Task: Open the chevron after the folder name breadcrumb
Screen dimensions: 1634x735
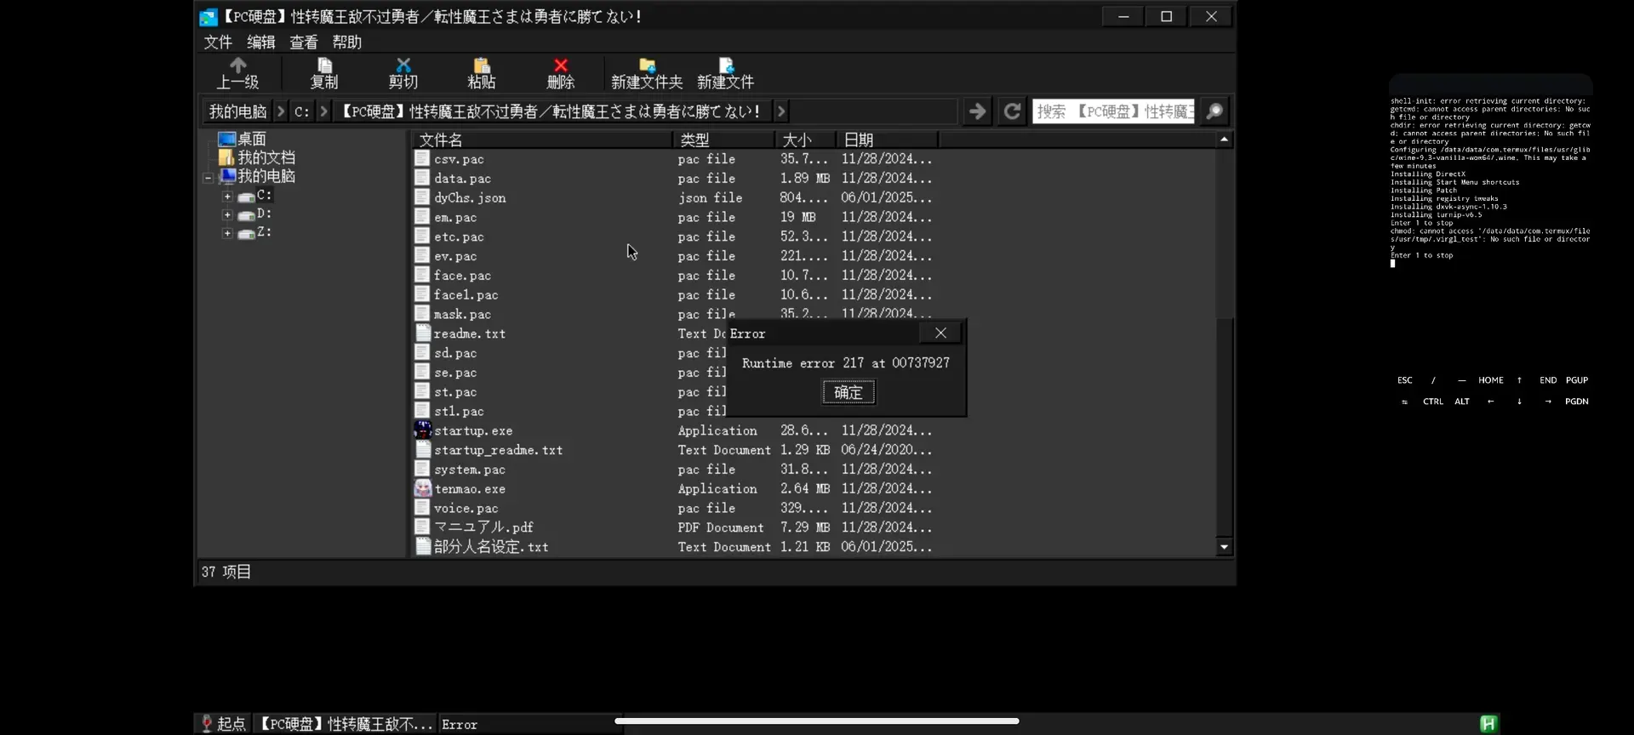Action: click(780, 111)
